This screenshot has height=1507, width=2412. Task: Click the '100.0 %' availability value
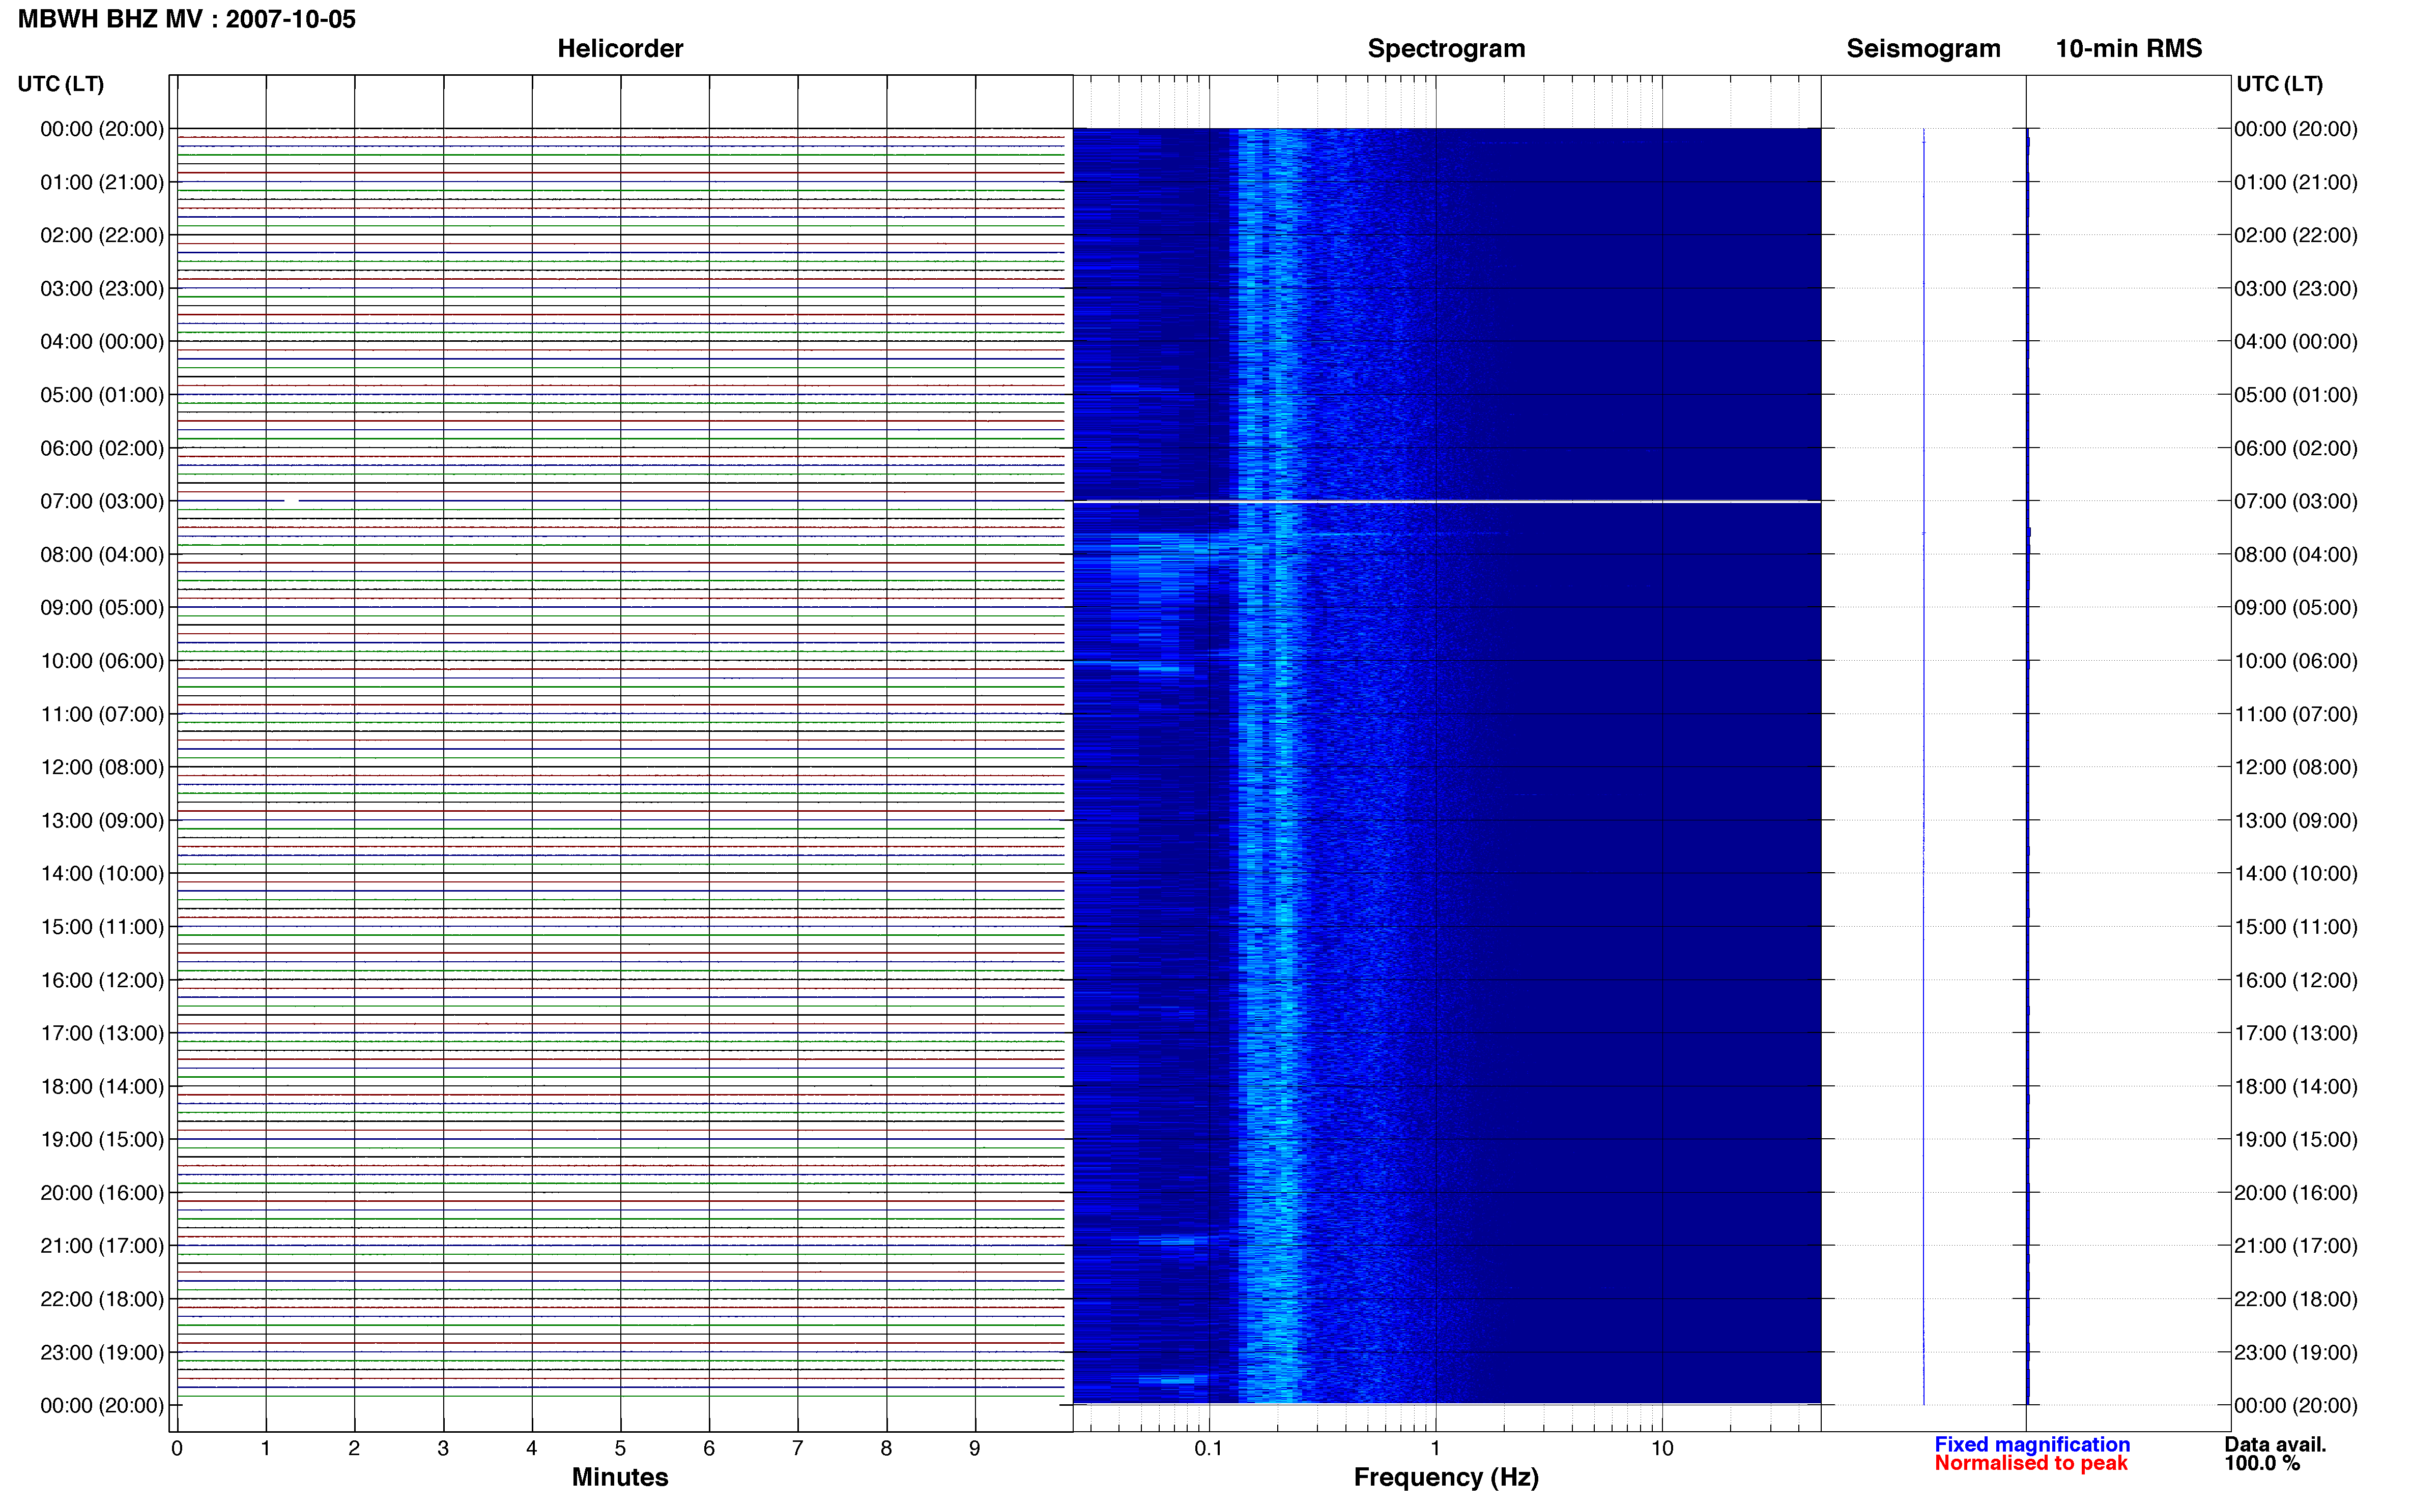[x=2261, y=1463]
